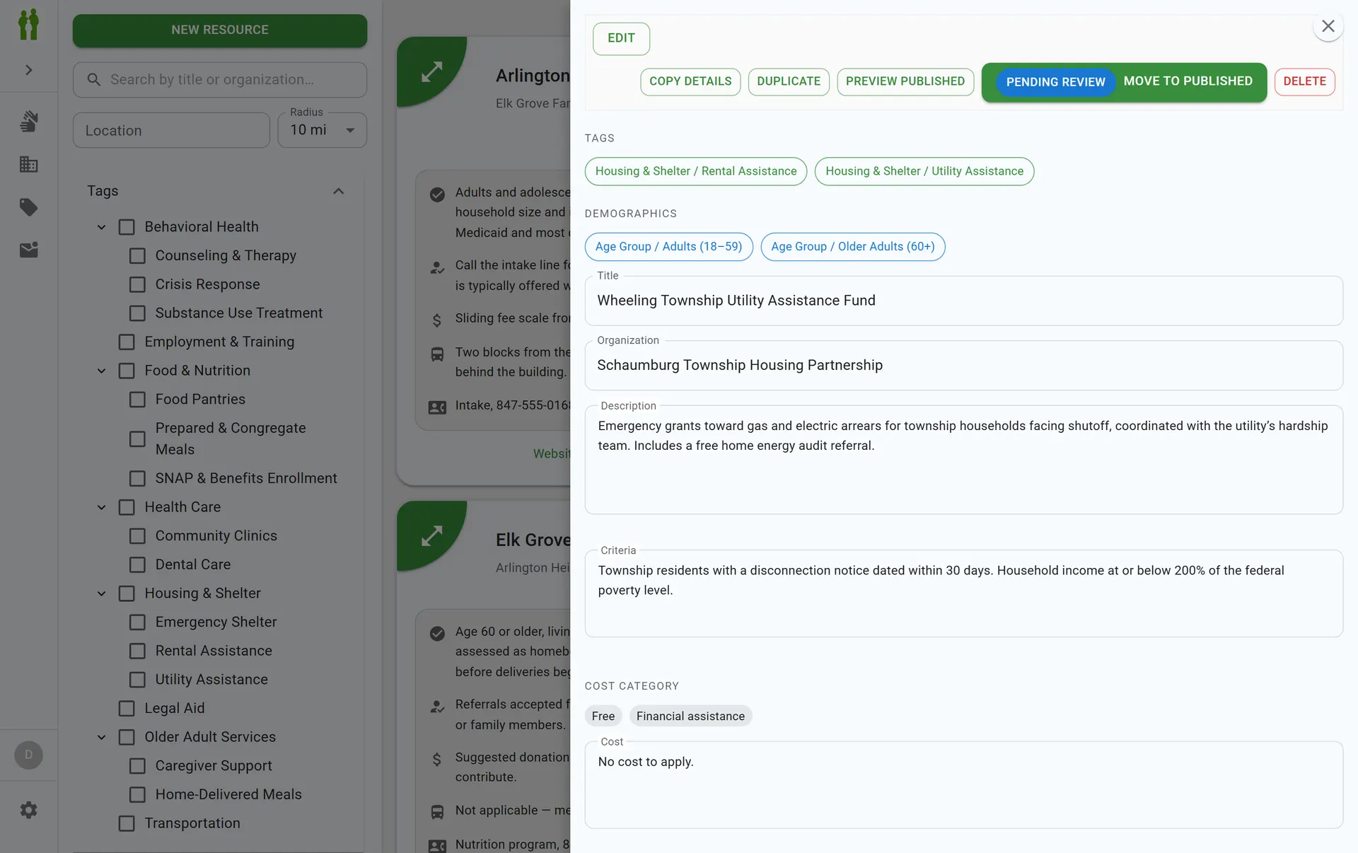Click the person icon beside Referrals accepted

(x=437, y=707)
